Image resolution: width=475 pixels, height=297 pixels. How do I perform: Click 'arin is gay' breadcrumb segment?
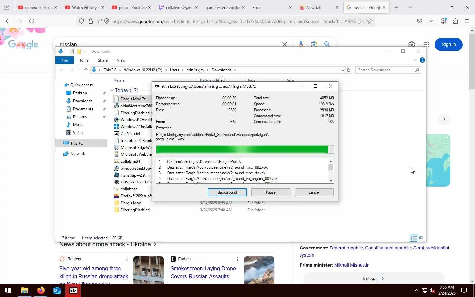click(x=195, y=70)
